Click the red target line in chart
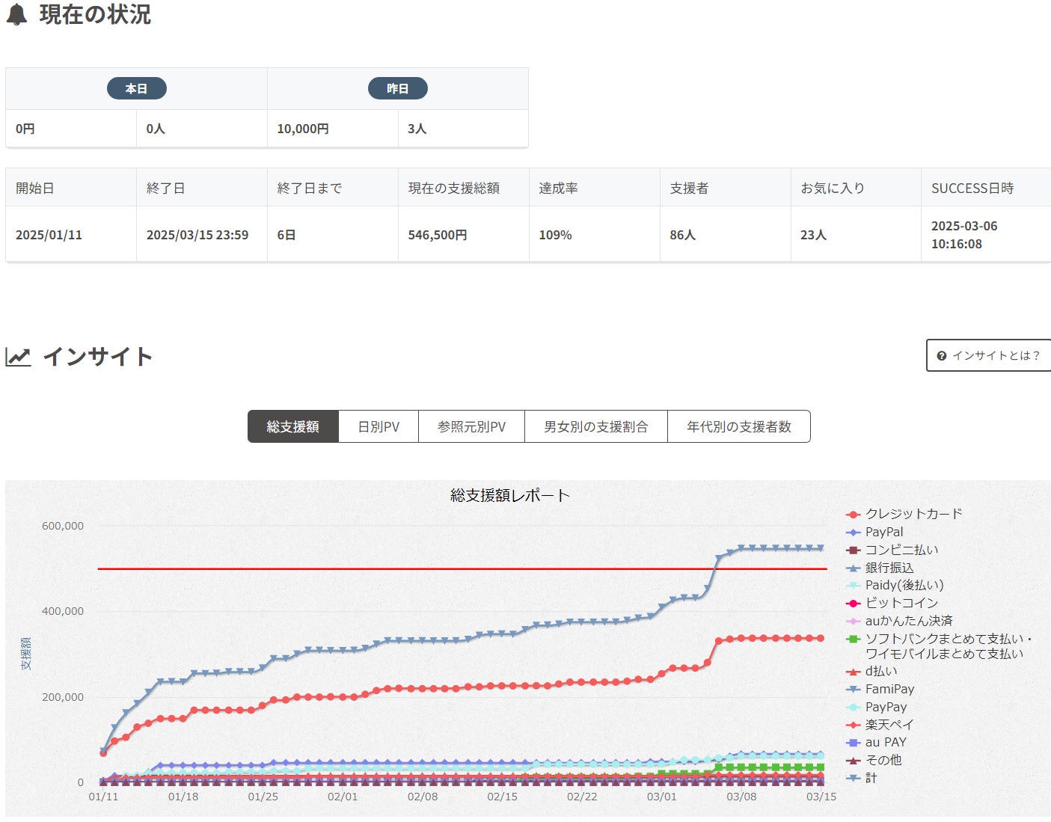1051x822 pixels. pos(449,568)
